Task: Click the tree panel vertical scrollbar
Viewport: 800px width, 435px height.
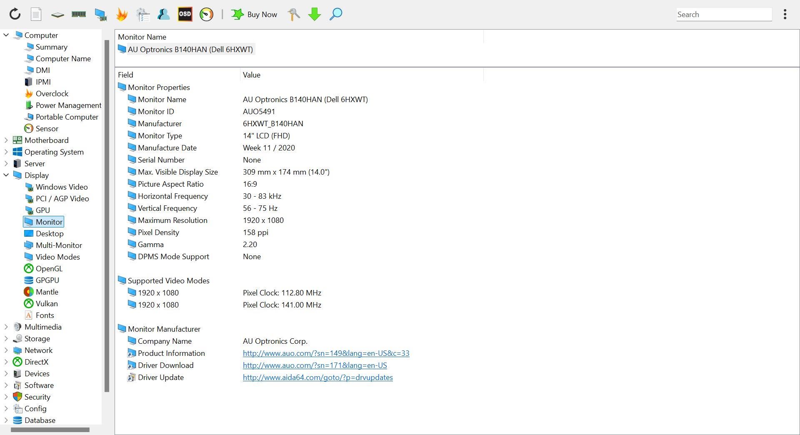Action: tap(107, 216)
